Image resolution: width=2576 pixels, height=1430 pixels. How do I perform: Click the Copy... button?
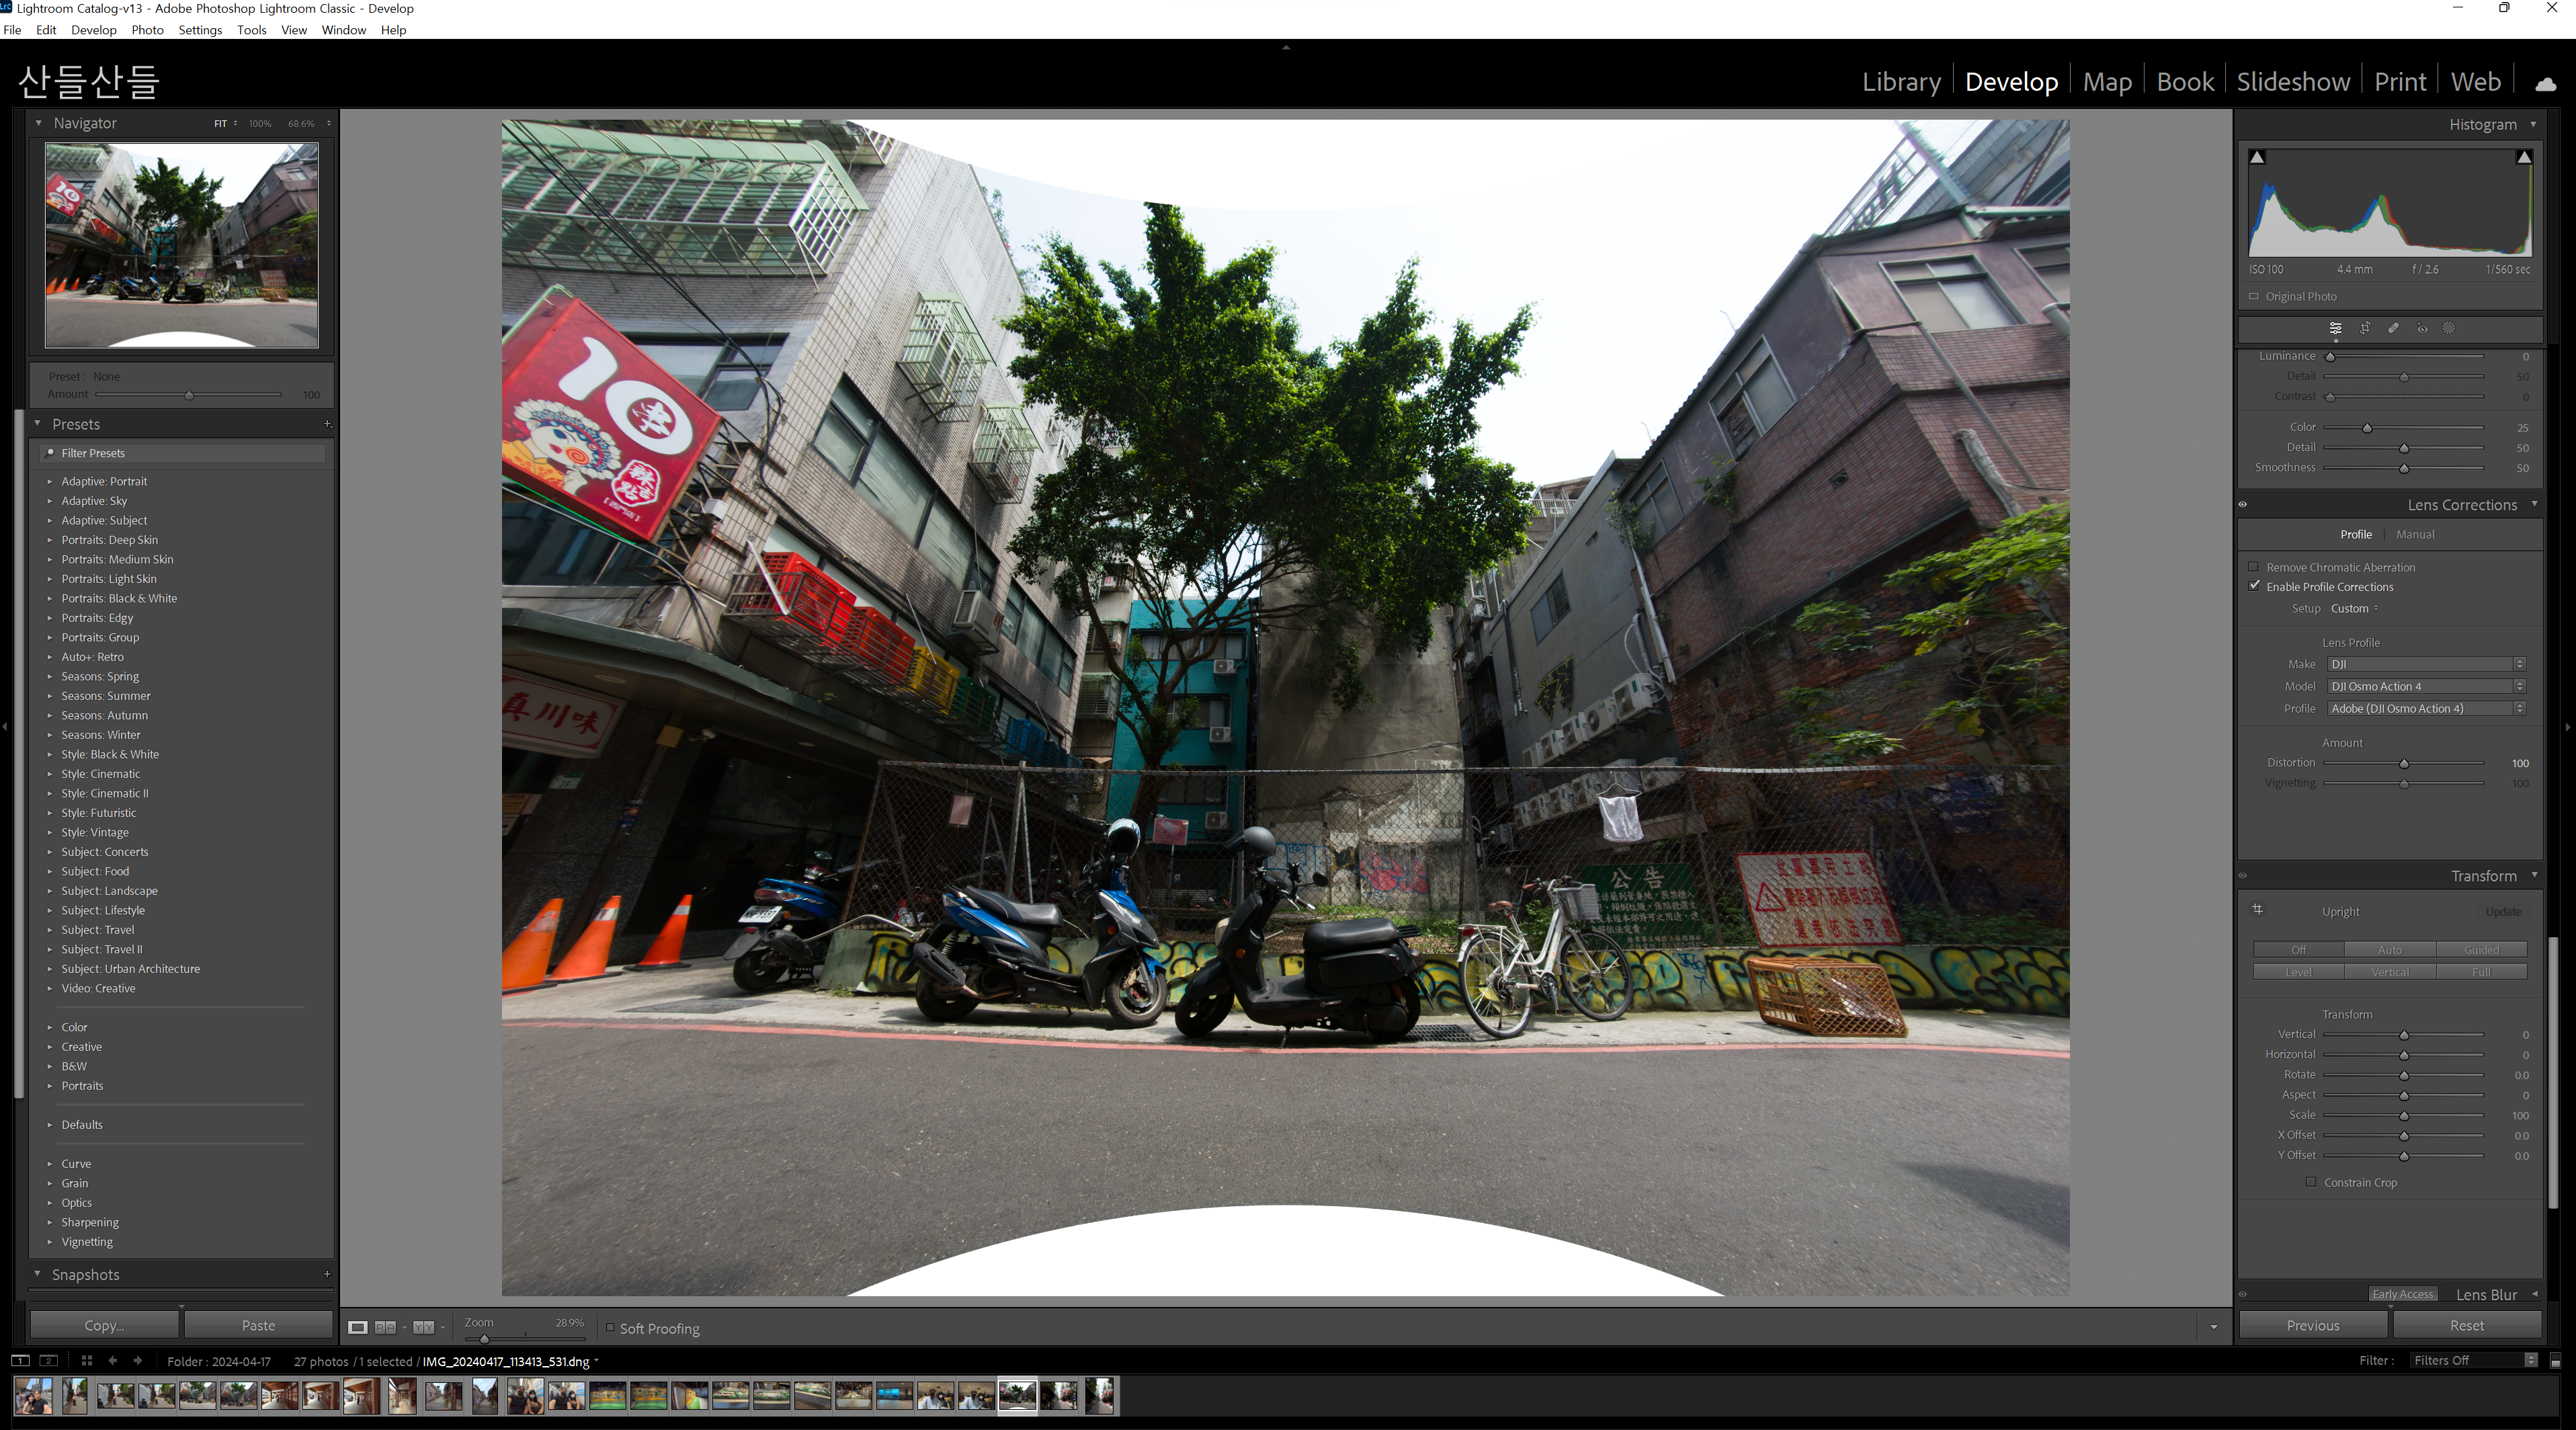click(x=104, y=1325)
